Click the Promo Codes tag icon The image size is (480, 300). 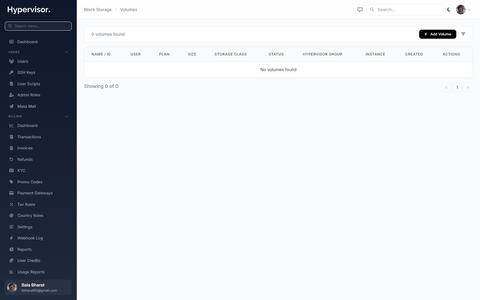[x=11, y=182]
